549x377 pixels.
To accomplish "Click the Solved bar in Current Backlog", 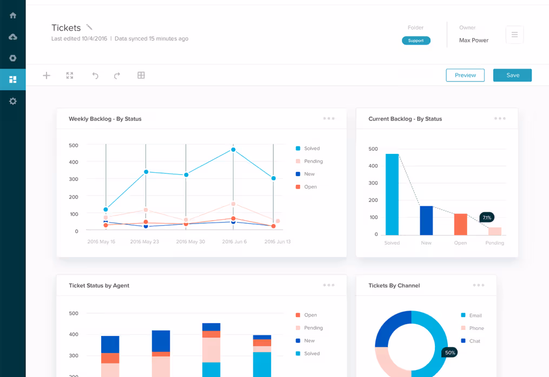I will [x=392, y=194].
